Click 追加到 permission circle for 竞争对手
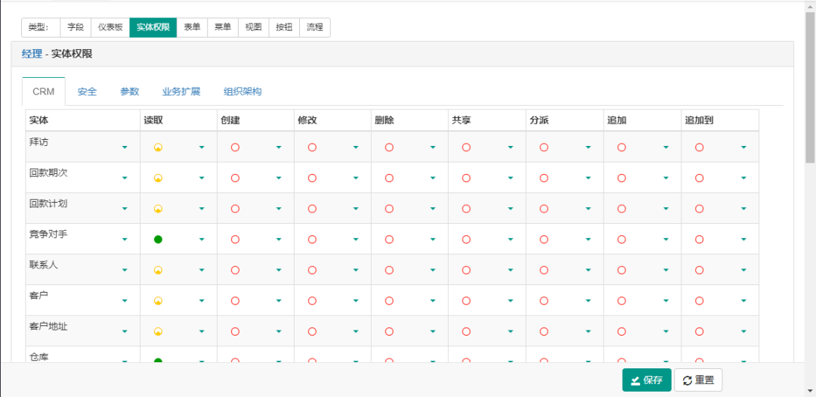Viewport: 816px width, 397px height. (700, 240)
